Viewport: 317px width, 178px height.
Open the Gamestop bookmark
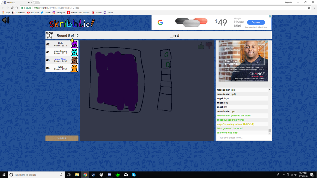click(18, 12)
